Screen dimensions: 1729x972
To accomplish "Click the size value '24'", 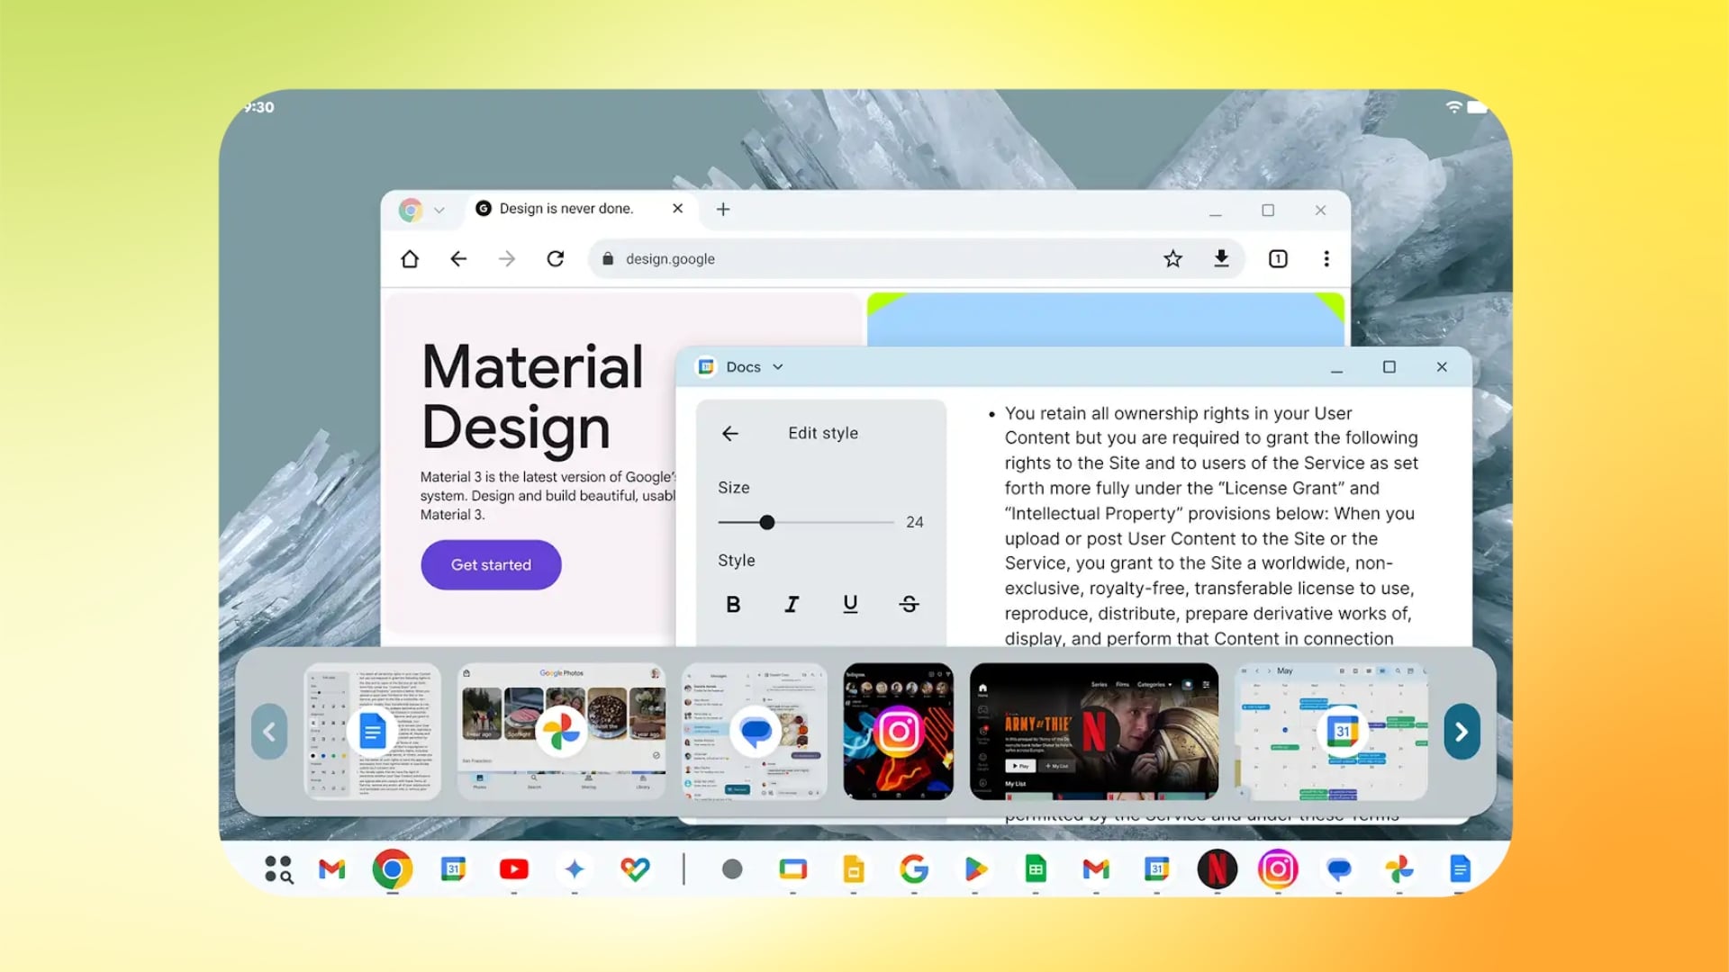I will (x=915, y=523).
